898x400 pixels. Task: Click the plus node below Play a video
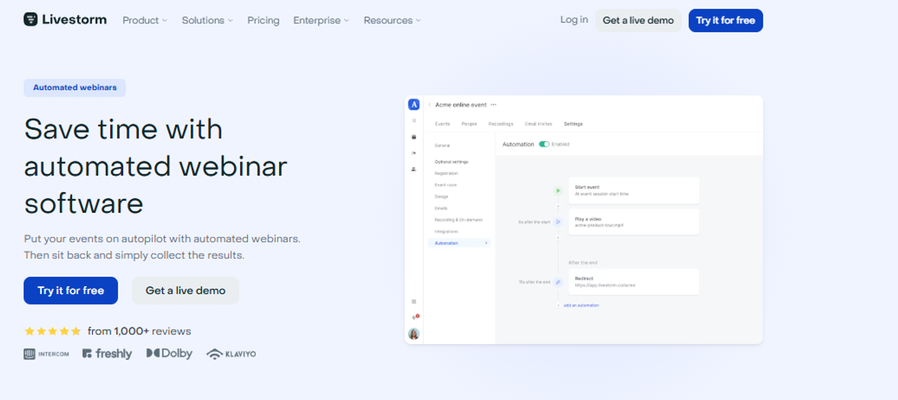click(x=558, y=238)
